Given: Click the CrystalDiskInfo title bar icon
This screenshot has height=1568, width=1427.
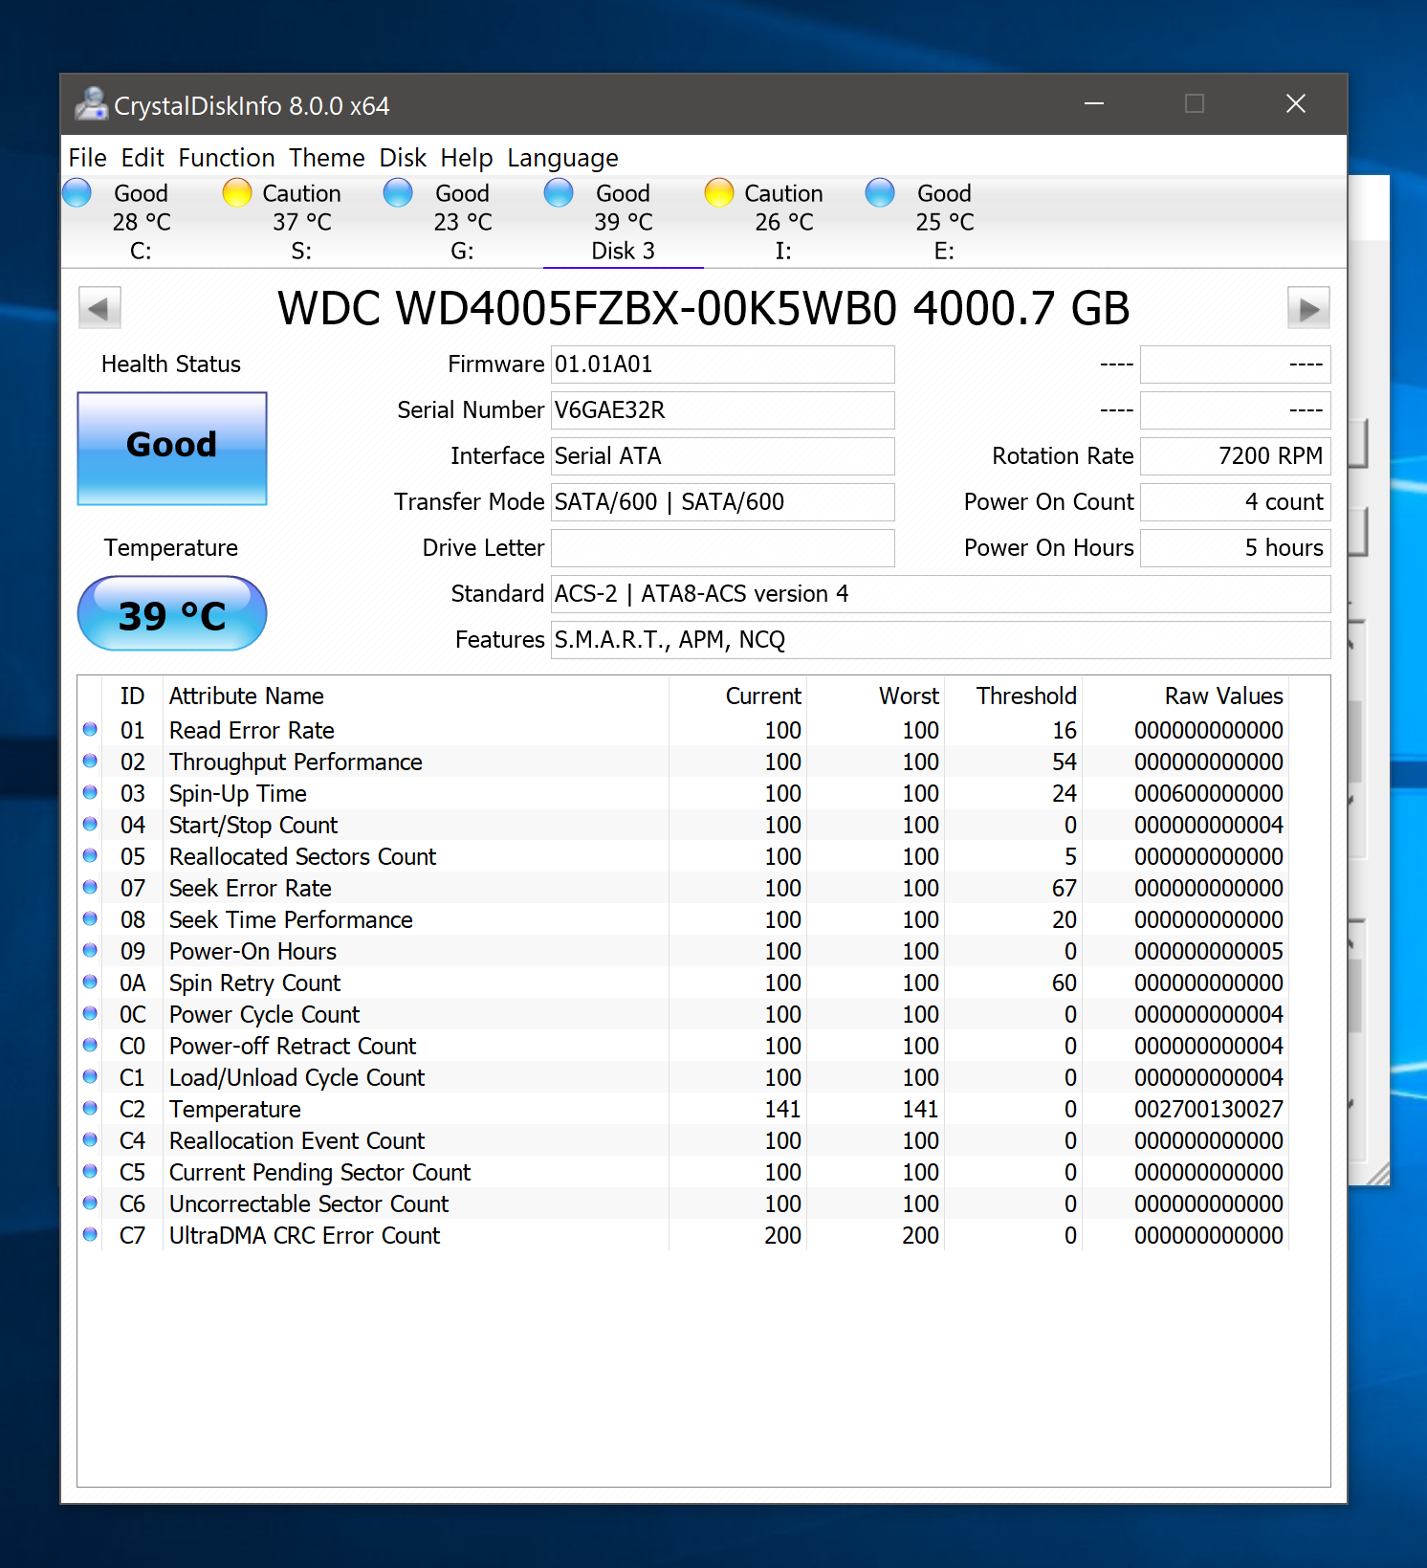Looking at the screenshot, I should [91, 104].
